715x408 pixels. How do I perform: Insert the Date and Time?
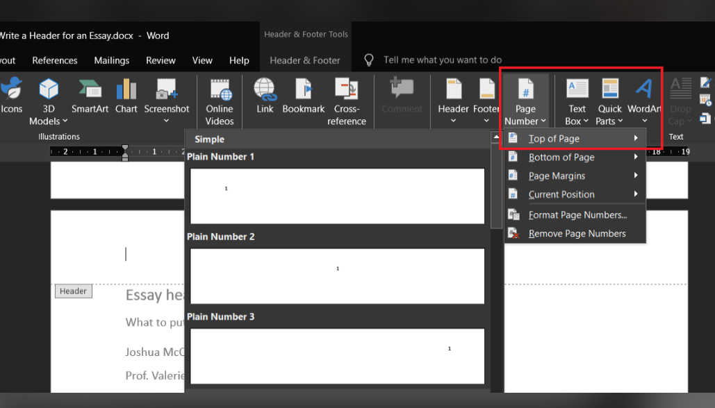click(x=705, y=99)
